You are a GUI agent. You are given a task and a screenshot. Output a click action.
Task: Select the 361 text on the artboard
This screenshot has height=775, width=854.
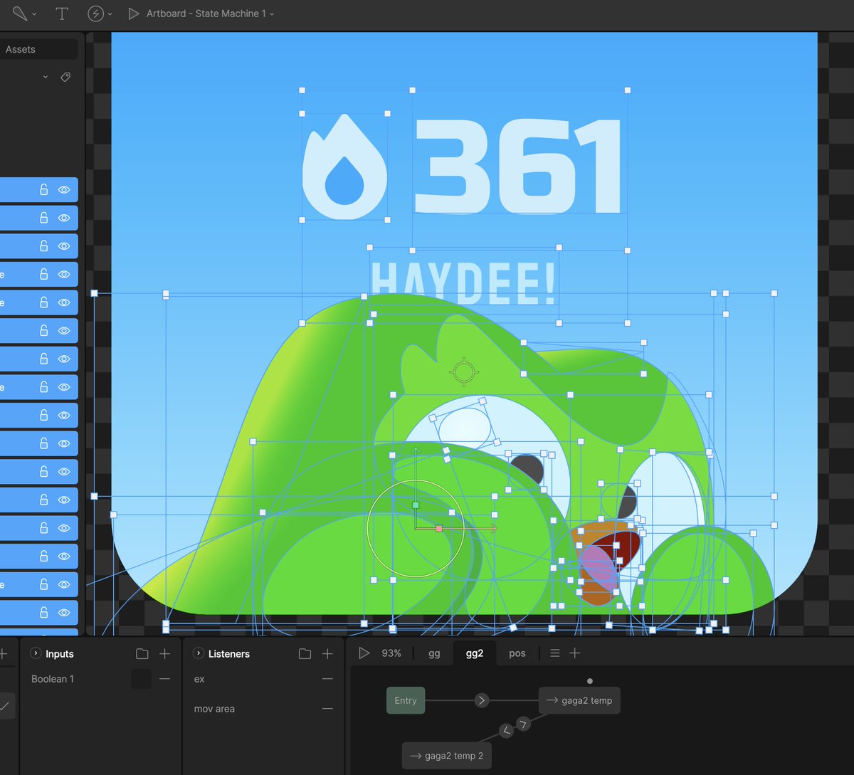pyautogui.click(x=518, y=167)
